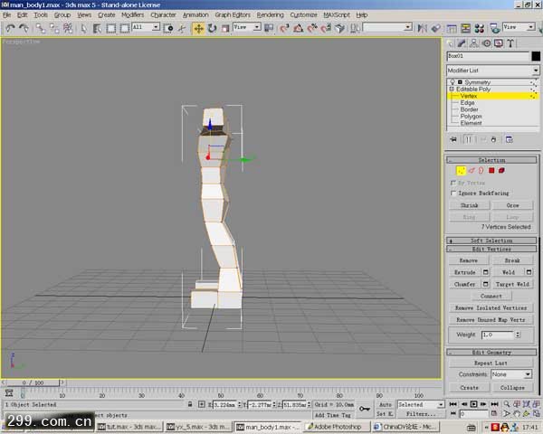Click the Undo arrow icon
Screen dimensions: 543x434
click(x=10, y=28)
